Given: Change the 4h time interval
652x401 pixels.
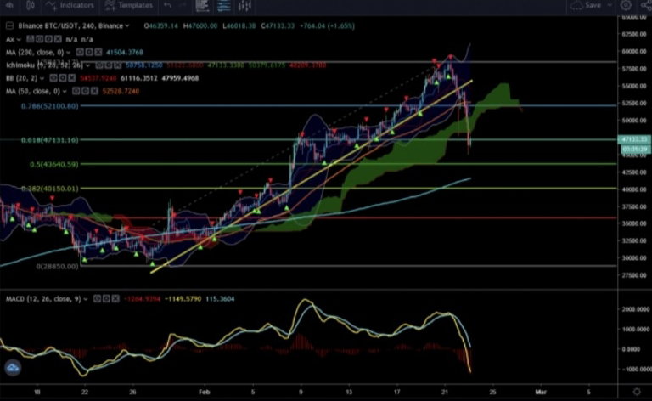Looking at the screenshot, I should point(9,5).
